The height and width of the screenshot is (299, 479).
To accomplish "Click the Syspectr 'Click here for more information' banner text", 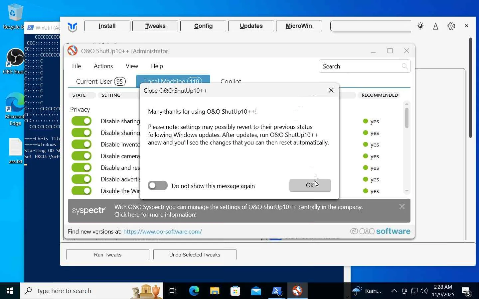I will (x=155, y=215).
